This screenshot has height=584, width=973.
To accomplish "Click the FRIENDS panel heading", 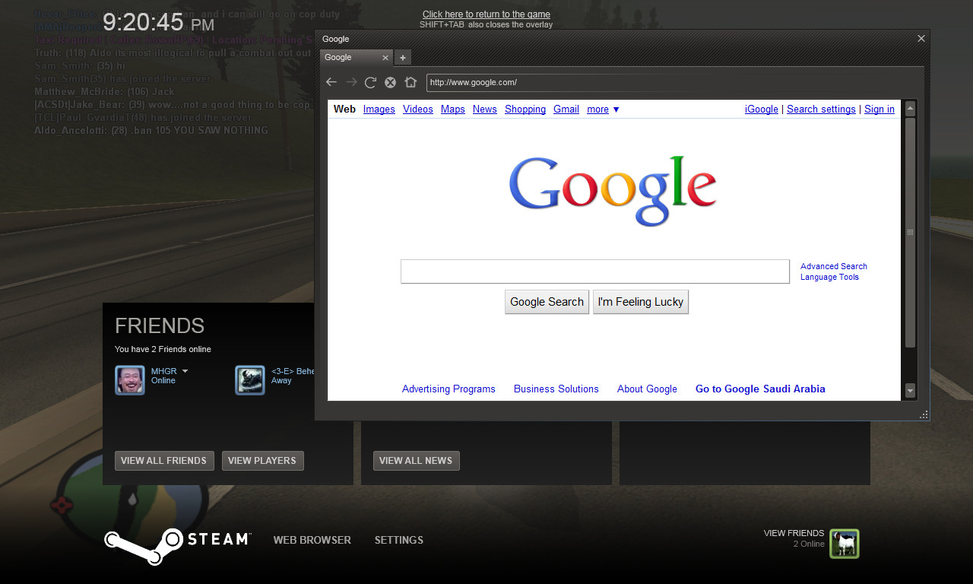I will [x=160, y=325].
